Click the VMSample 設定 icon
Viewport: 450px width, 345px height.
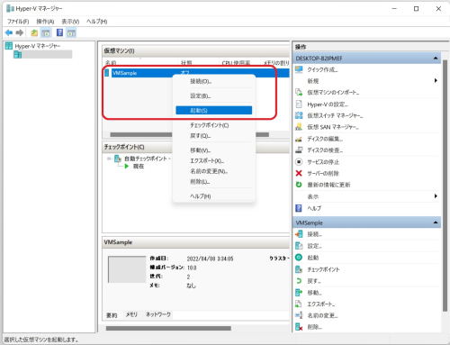point(299,246)
